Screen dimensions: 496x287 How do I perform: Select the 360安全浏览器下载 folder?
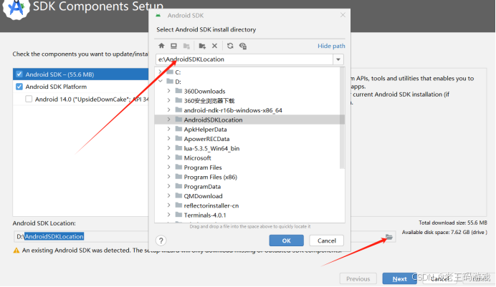point(209,101)
